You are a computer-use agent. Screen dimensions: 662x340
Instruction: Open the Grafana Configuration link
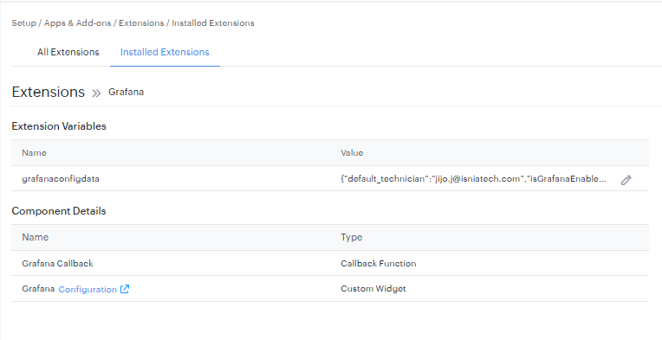click(88, 290)
